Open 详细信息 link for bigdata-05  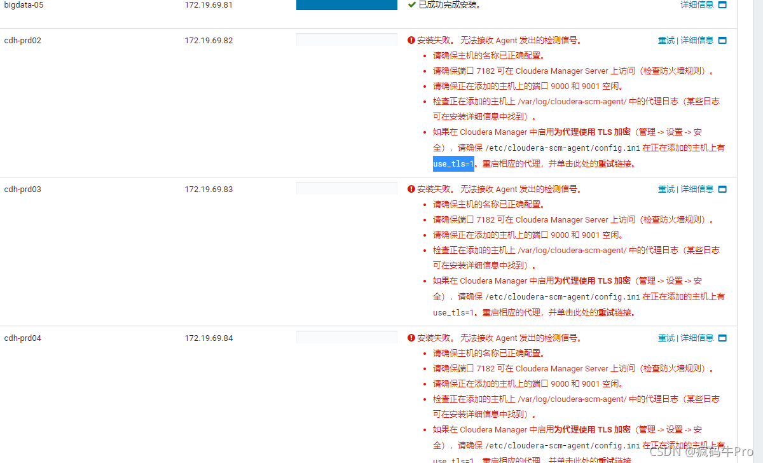(697, 4)
